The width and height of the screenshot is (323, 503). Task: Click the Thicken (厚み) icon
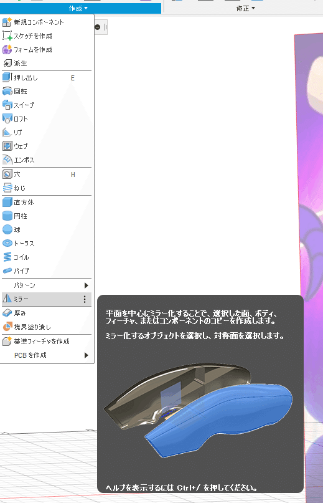pyautogui.click(x=7, y=313)
